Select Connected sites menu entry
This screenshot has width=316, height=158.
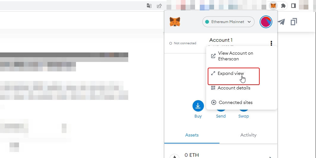click(235, 102)
